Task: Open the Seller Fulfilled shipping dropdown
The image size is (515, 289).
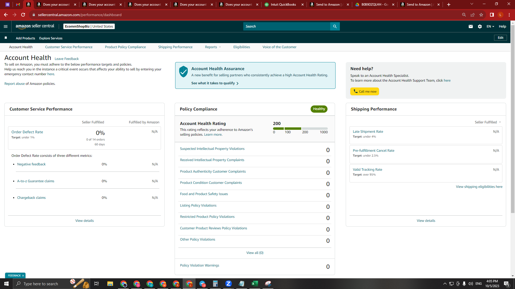Action: pyautogui.click(x=488, y=122)
